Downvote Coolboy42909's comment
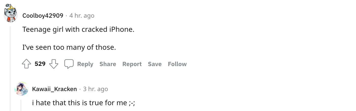This screenshot has width=356, height=111. [54, 64]
